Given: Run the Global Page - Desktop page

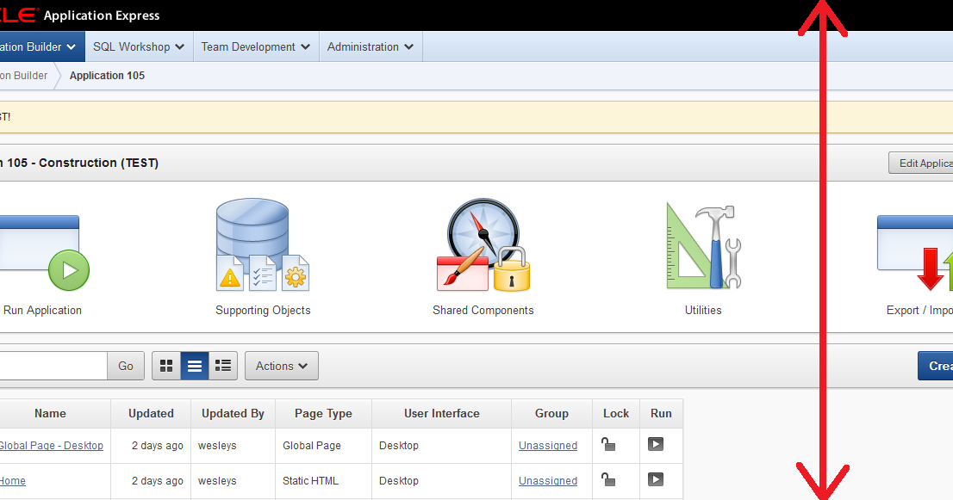Looking at the screenshot, I should [656, 445].
